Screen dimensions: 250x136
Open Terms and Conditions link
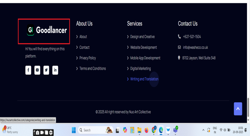[92, 68]
